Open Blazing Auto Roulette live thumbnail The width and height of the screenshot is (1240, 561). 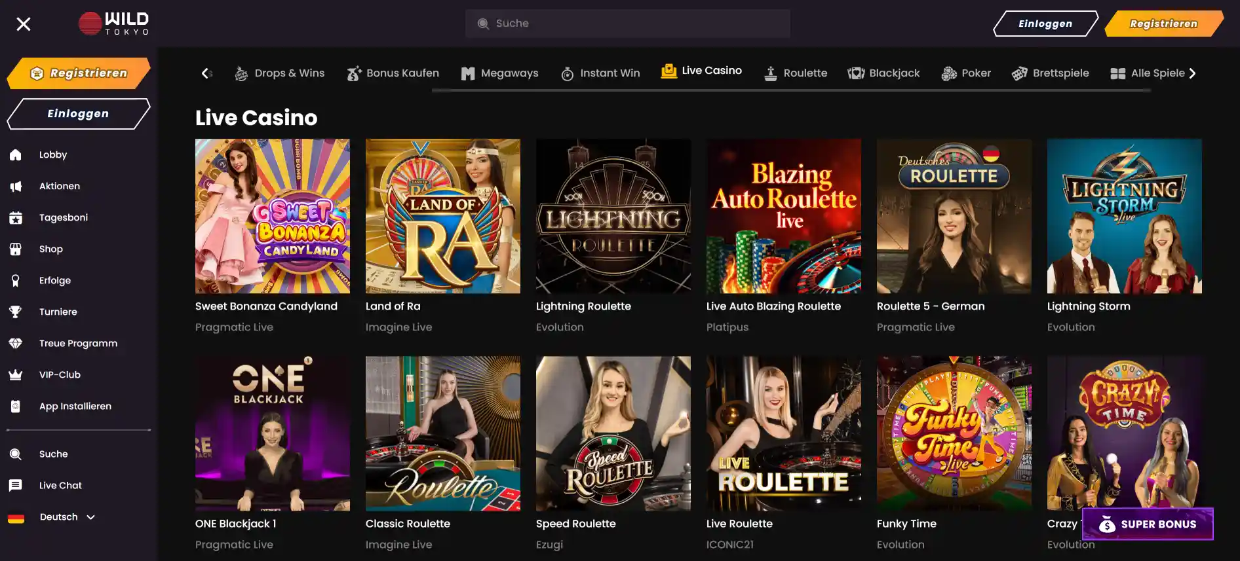click(x=784, y=216)
